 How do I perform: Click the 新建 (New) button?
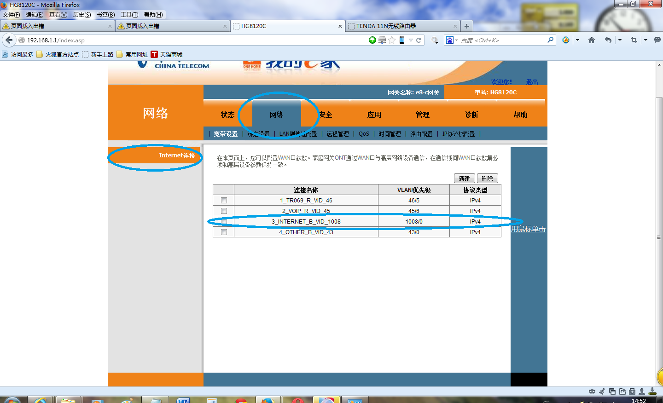click(x=464, y=178)
